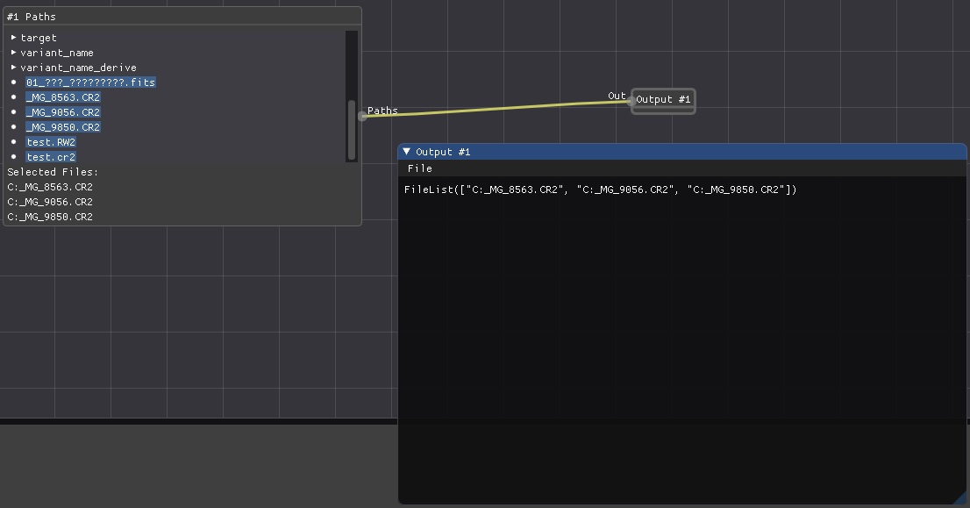Click the FileList output text
The height and width of the screenshot is (508, 970).
click(600, 190)
